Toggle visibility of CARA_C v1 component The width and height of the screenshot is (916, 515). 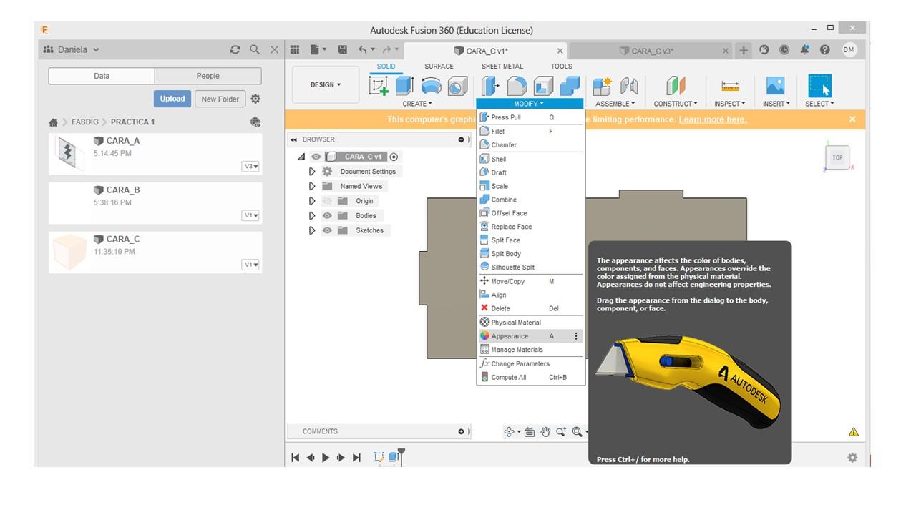click(316, 157)
